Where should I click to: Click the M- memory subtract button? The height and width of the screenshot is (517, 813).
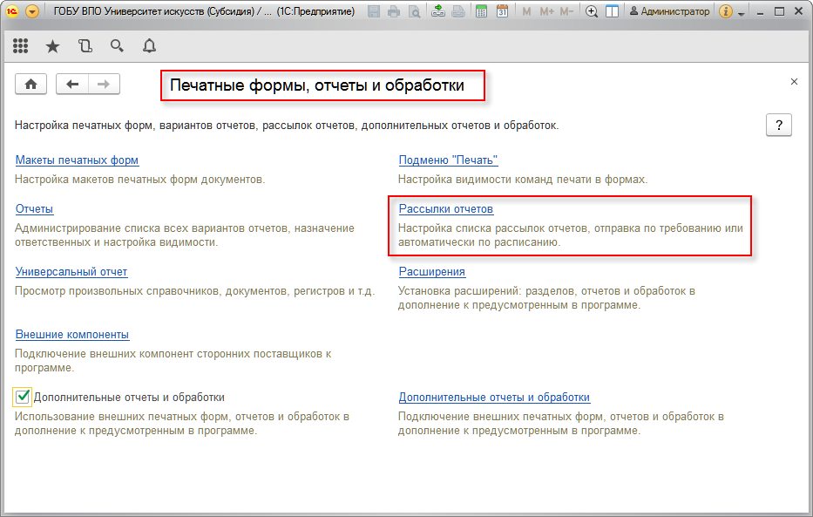(566, 11)
